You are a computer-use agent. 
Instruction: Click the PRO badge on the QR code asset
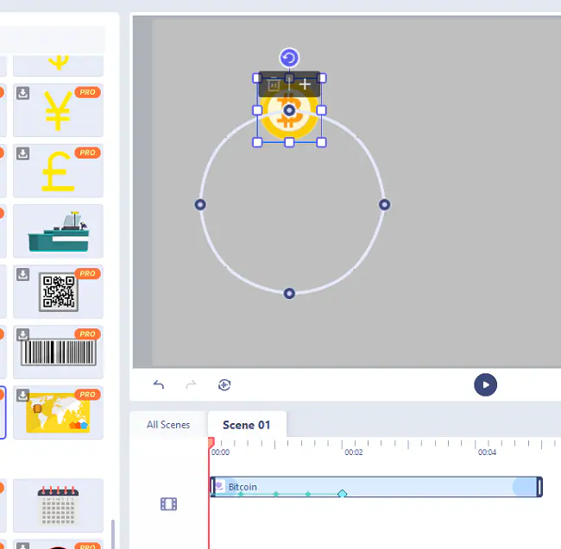(88, 273)
